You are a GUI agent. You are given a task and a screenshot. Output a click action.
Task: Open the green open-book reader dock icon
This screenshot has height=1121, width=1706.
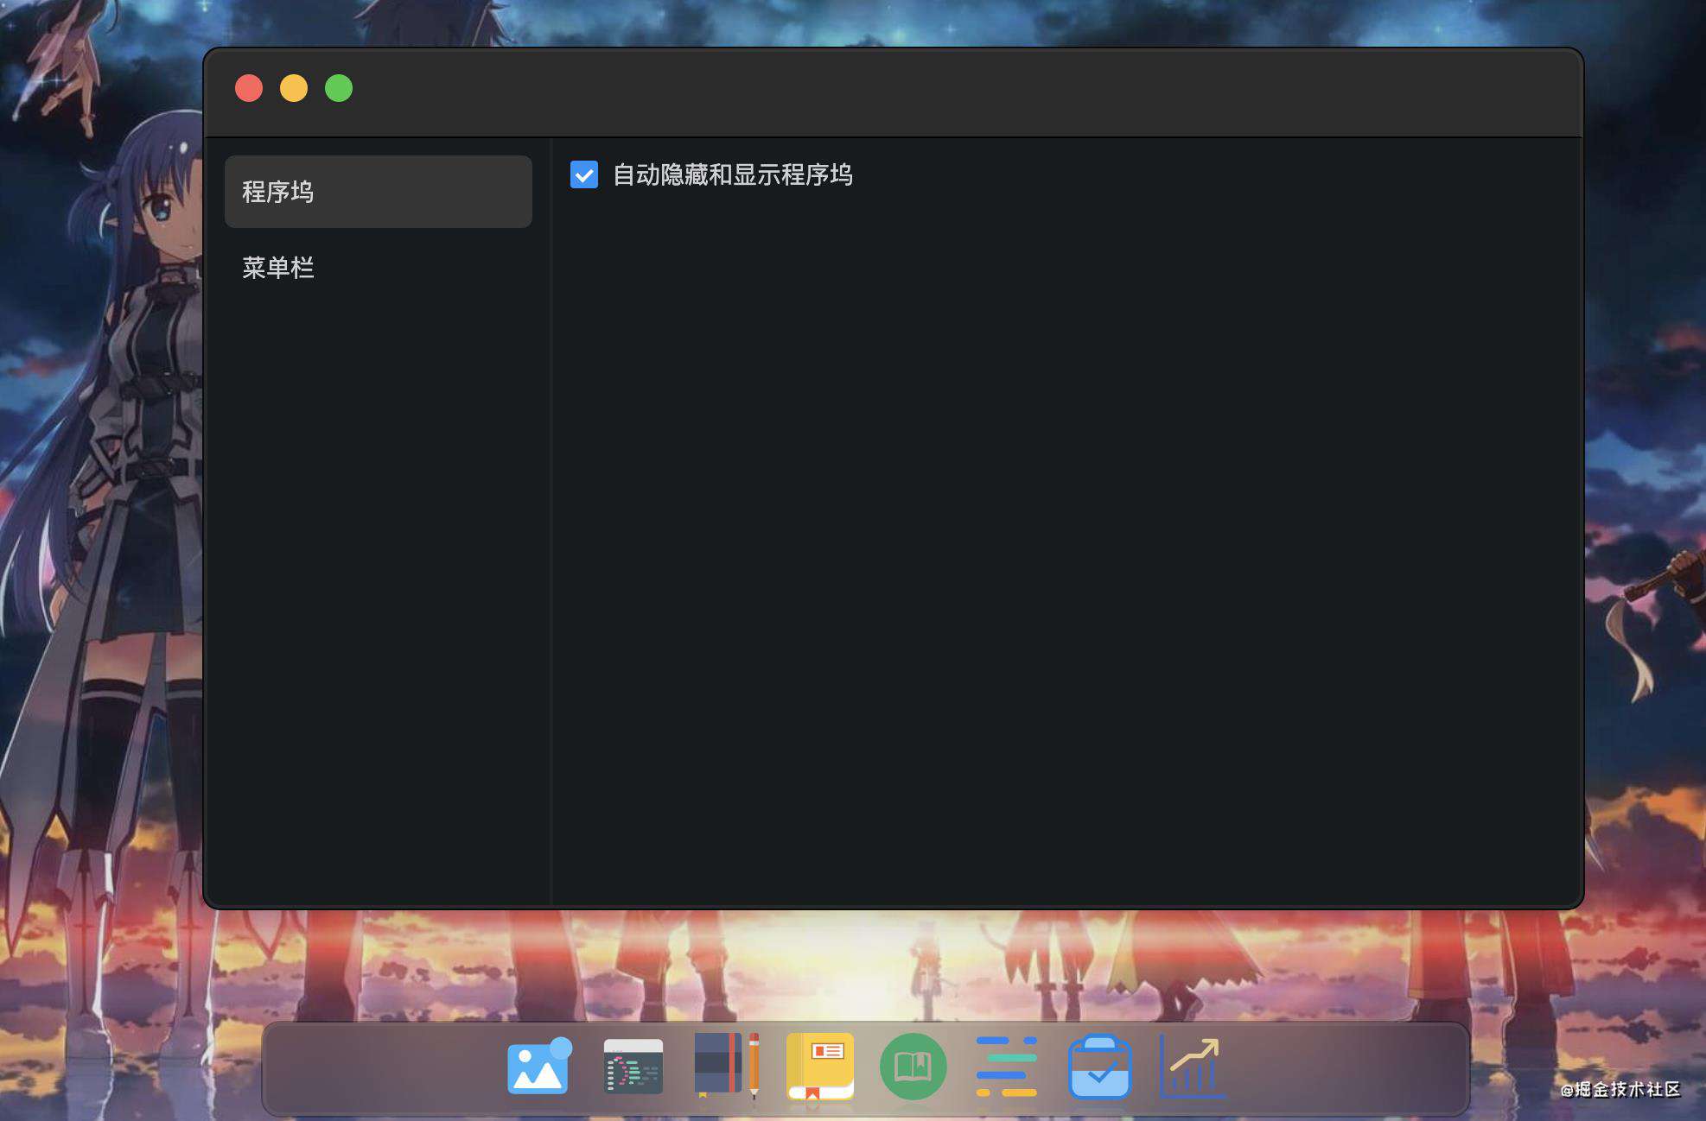913,1067
